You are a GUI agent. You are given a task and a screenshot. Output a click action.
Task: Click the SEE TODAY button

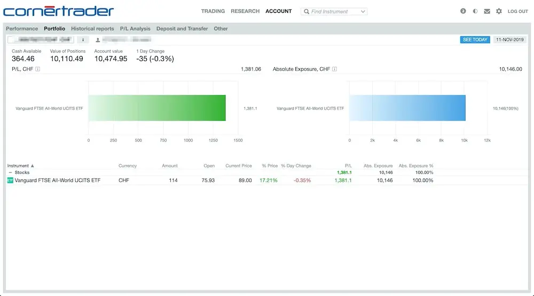pyautogui.click(x=475, y=40)
